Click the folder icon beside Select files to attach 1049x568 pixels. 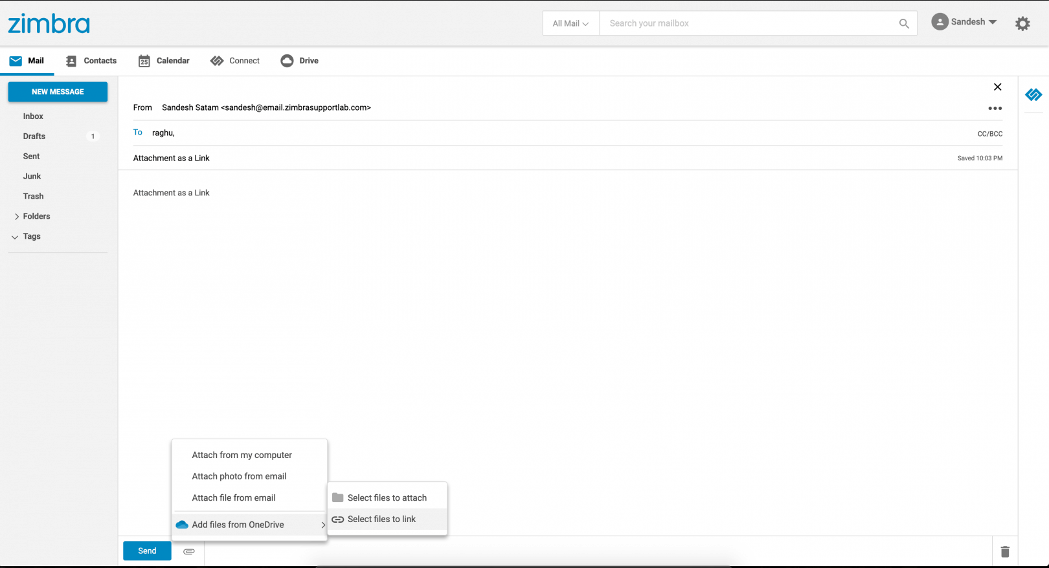coord(337,497)
